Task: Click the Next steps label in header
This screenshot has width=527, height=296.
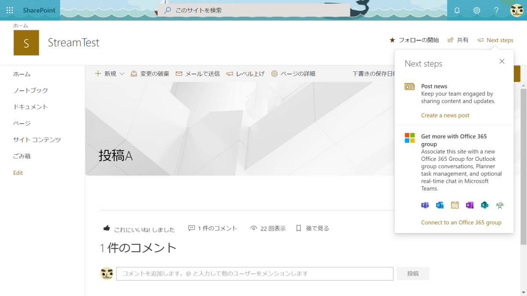Action: (500, 40)
